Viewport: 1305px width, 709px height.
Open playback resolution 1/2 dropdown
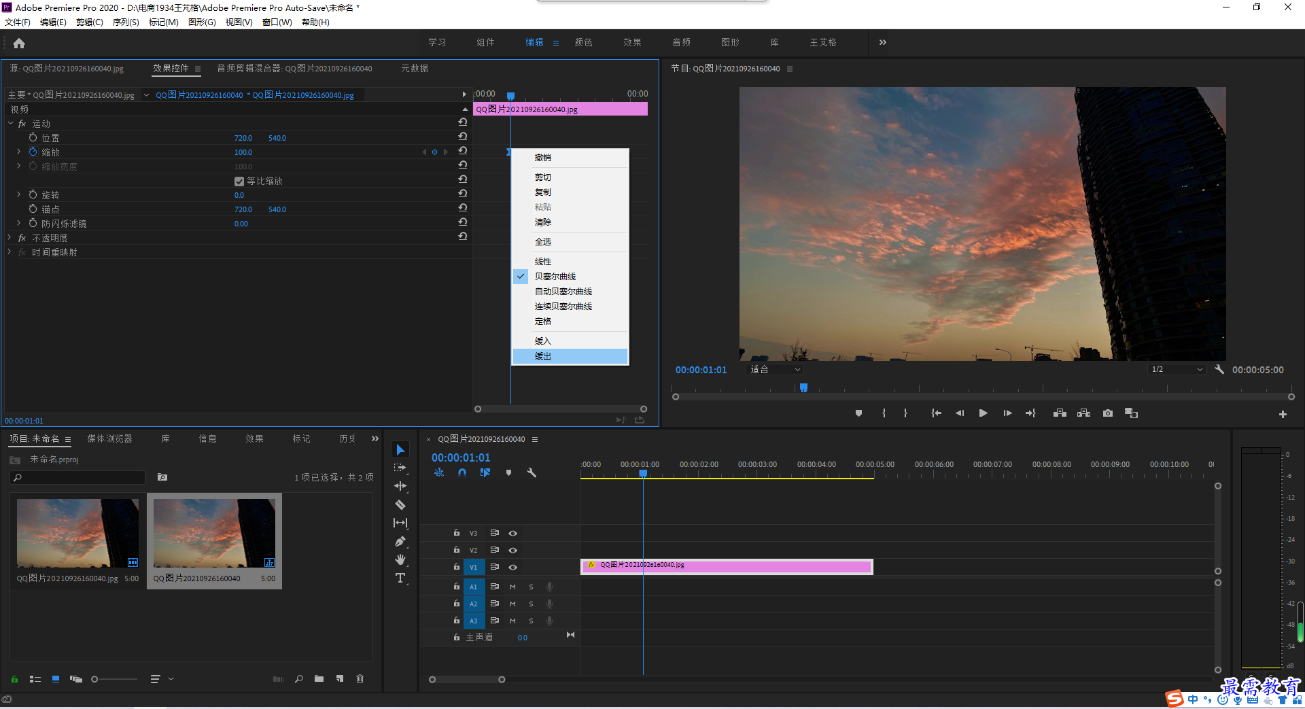1177,369
